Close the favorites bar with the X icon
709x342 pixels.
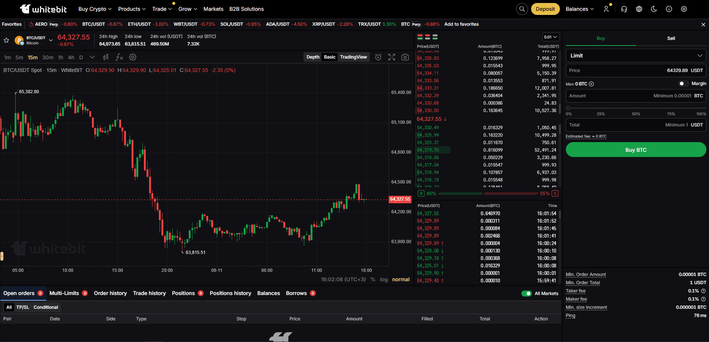point(703,25)
